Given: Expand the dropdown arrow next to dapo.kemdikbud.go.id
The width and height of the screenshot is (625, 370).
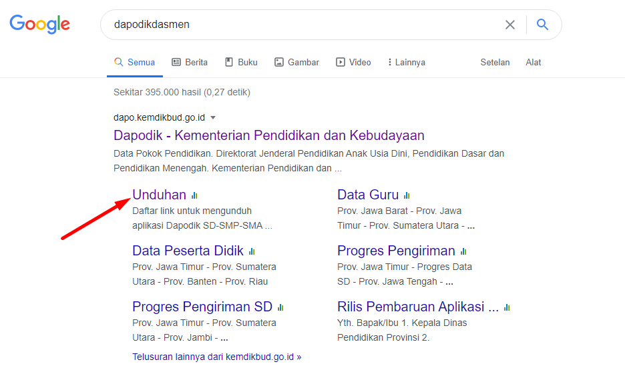Looking at the screenshot, I should [213, 118].
